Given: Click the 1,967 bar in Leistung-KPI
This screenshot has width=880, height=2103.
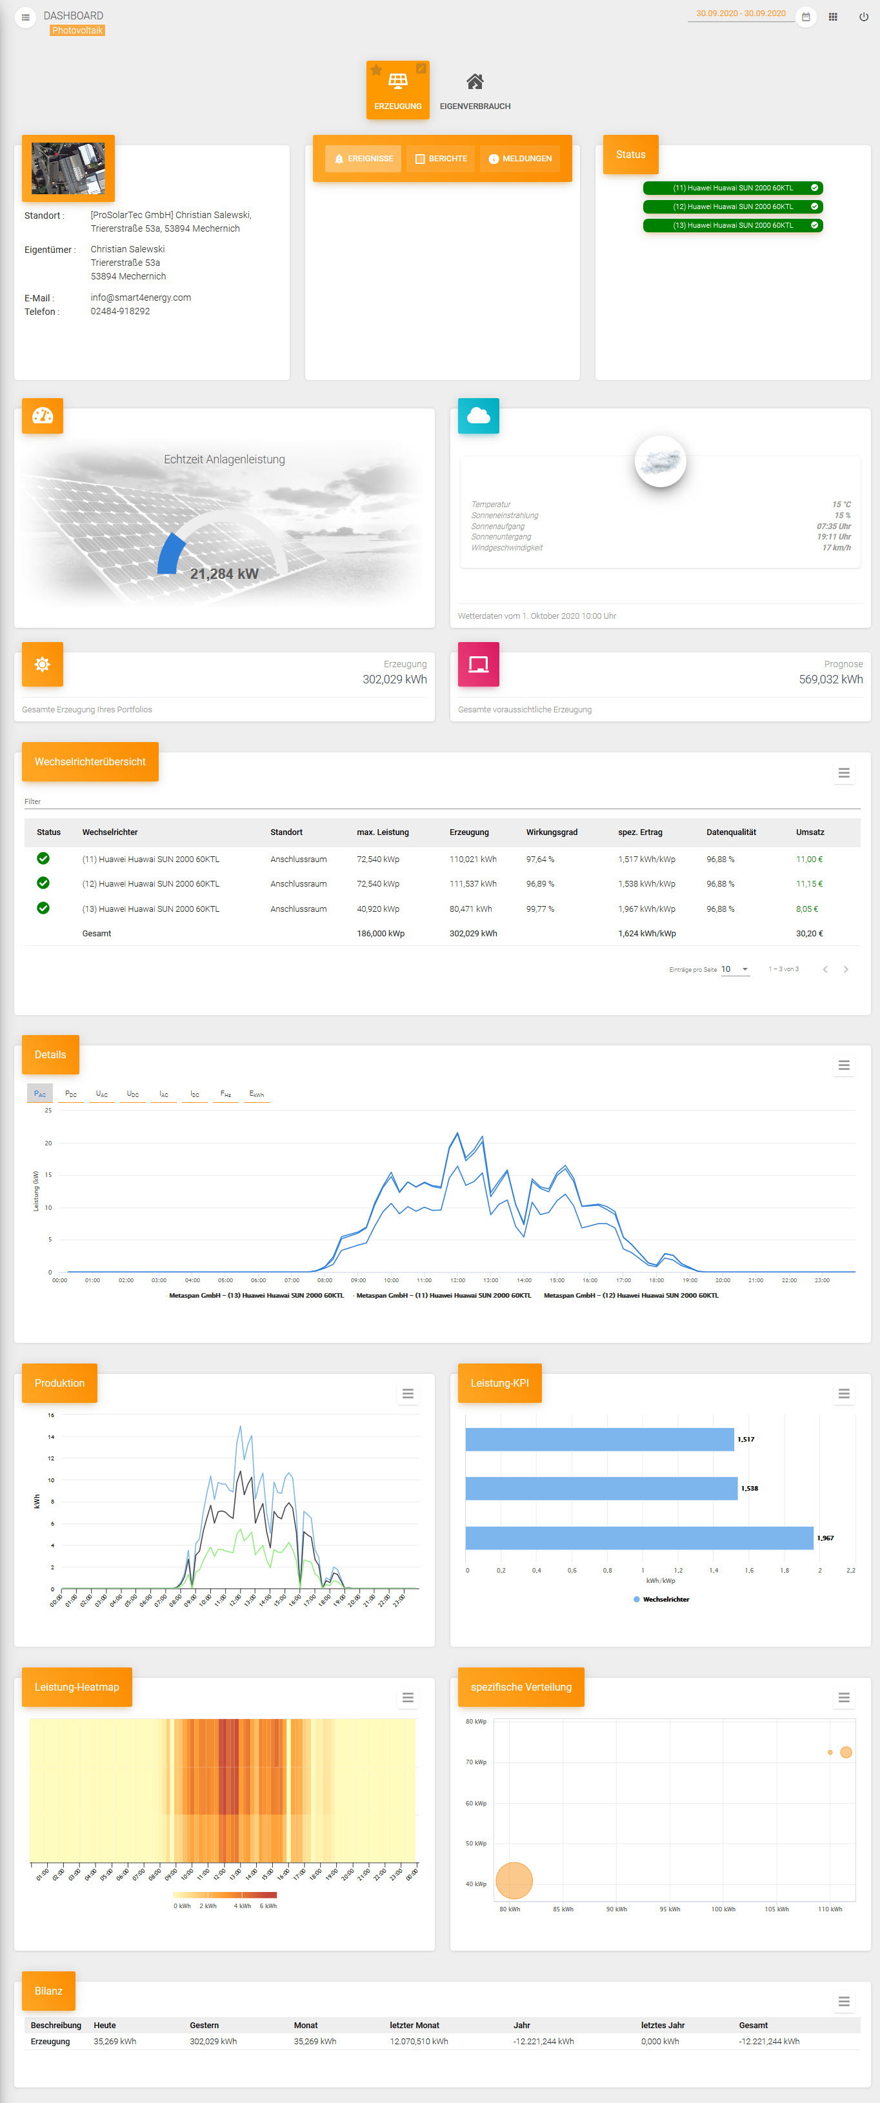Looking at the screenshot, I should click(639, 1538).
